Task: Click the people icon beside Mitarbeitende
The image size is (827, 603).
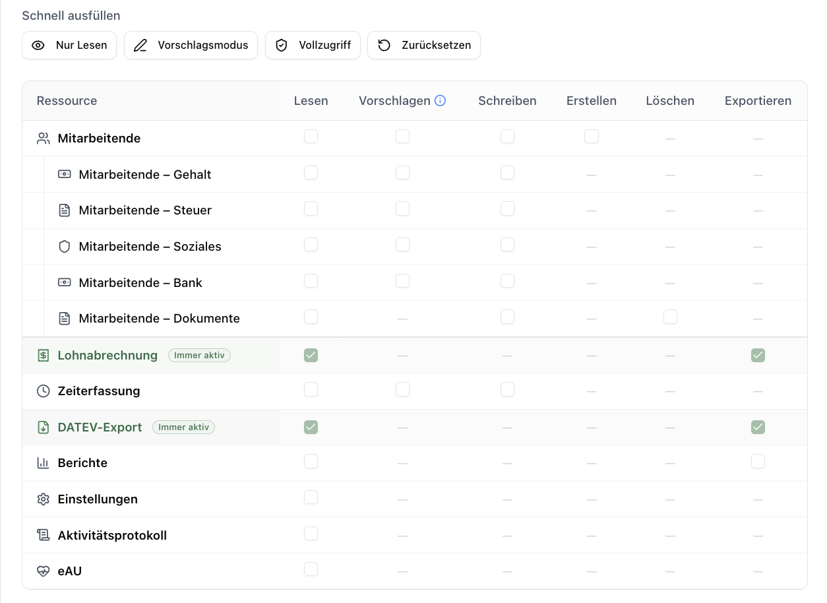Action: 44,139
